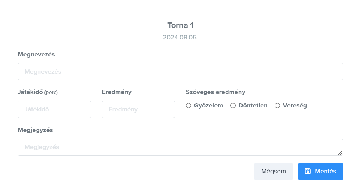Image resolution: width=360 pixels, height=194 pixels.
Task: Click the Győzelem option label text
Action: coord(209,106)
